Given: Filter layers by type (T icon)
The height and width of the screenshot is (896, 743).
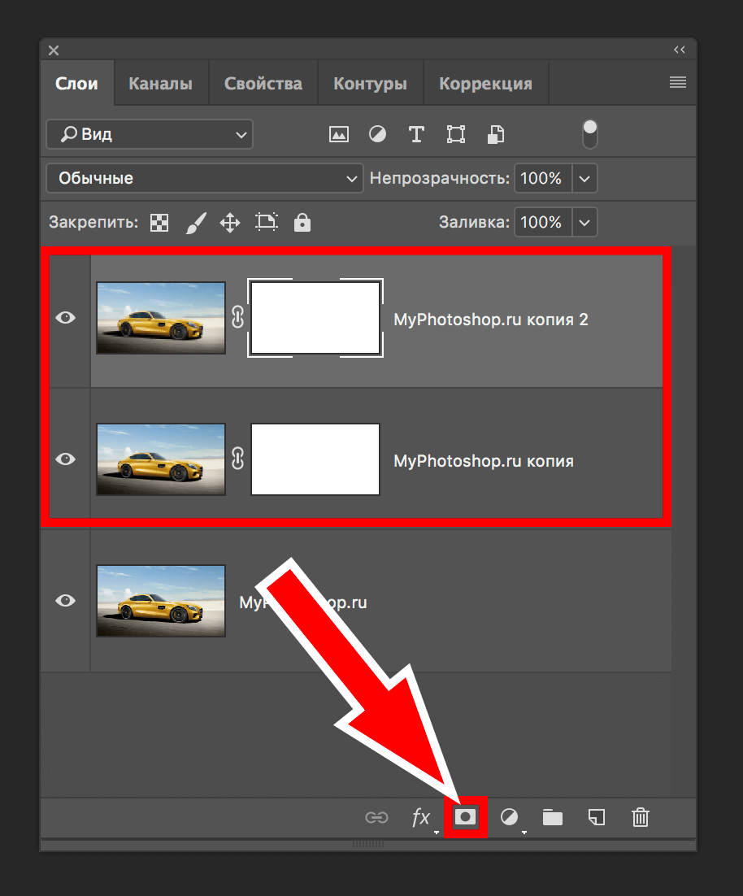Looking at the screenshot, I should point(416,134).
